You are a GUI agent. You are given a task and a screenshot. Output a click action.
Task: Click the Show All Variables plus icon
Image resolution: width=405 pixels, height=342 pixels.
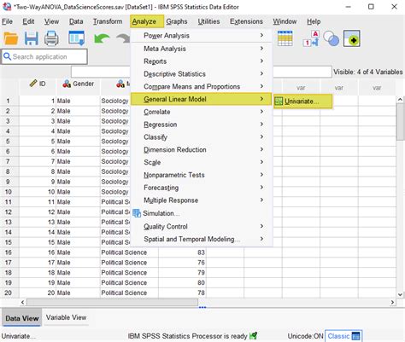352,38
